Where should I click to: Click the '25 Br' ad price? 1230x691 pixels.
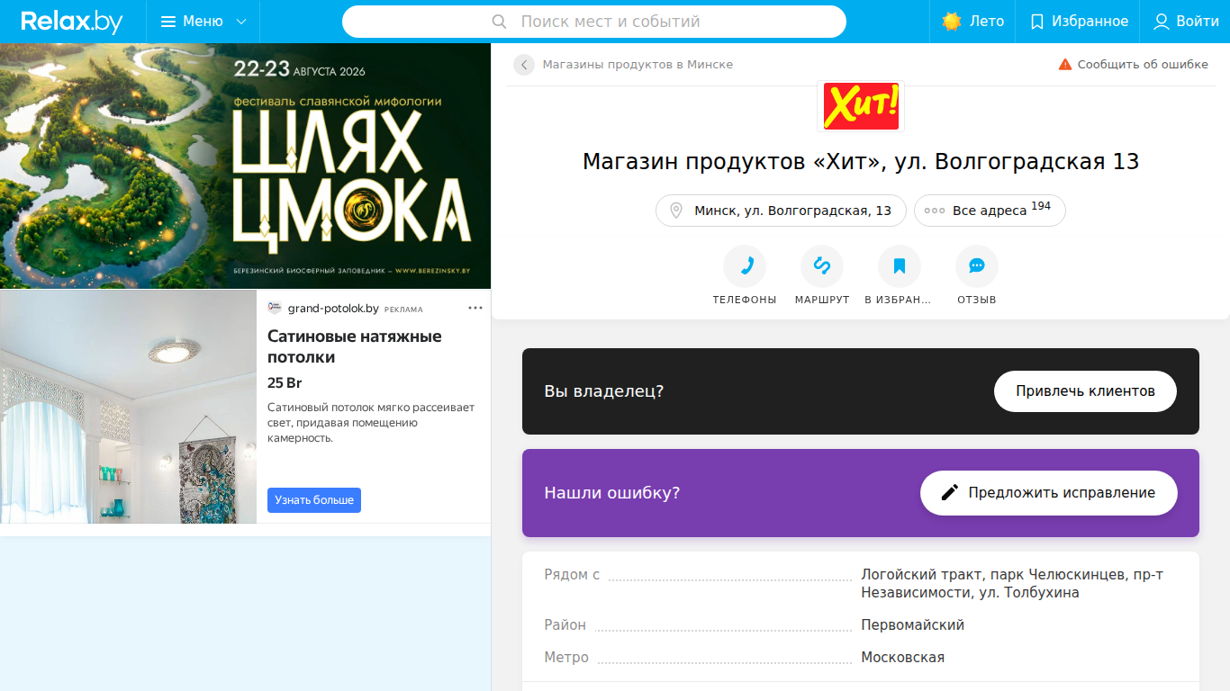(x=285, y=383)
